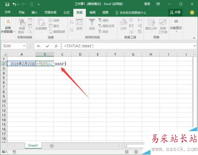Viewport: 198px width, 155px height.
Task: Open the 全部刷新 refresh all dropdown
Action: tap(41, 26)
